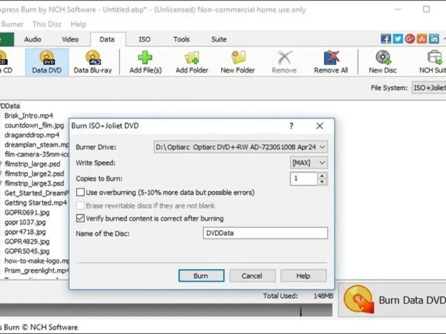446x334 pixels.
Task: Open the File System dropdown
Action: pyautogui.click(x=429, y=88)
